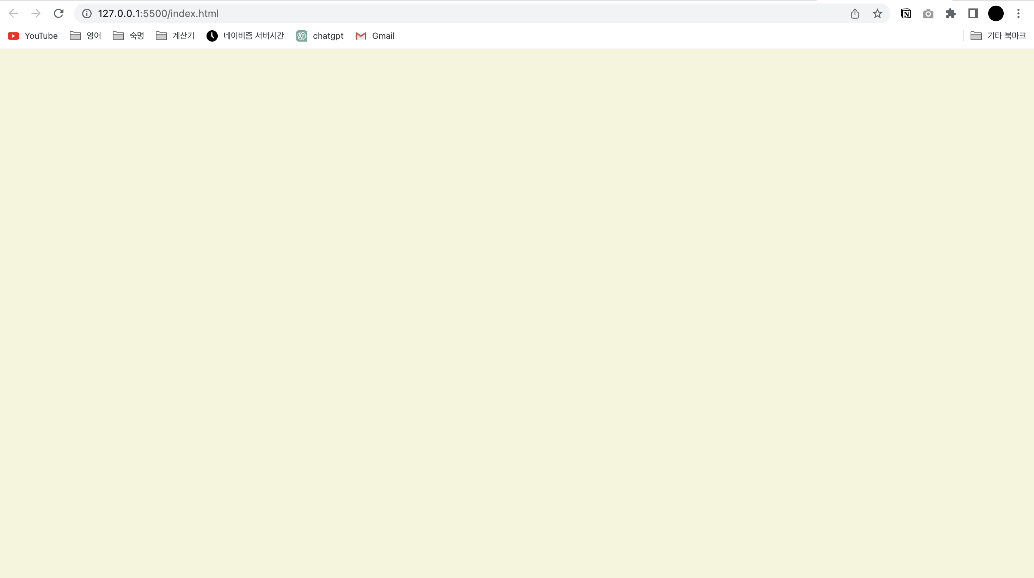Open the YouTube bookmark
The width and height of the screenshot is (1034, 578).
pos(33,36)
